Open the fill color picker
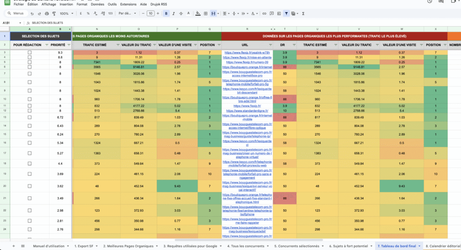The image size is (461, 250). (198, 14)
